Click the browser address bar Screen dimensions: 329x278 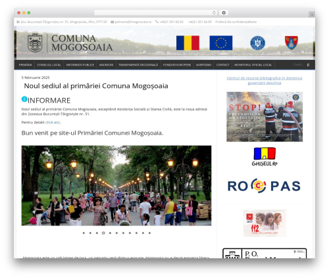click(x=155, y=12)
